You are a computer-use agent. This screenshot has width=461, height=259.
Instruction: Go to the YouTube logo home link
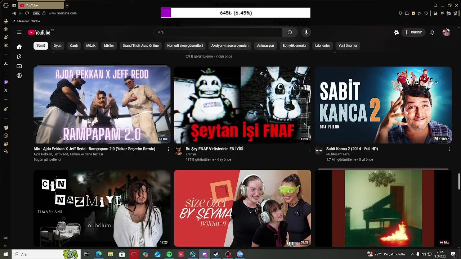39,32
